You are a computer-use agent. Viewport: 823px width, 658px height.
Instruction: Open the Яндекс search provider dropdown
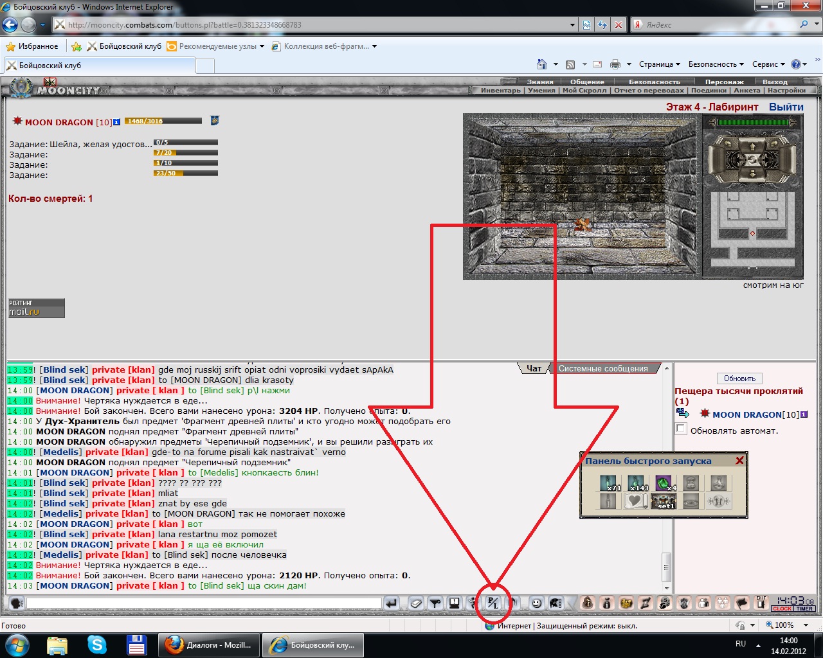tap(817, 25)
